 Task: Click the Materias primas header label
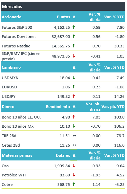[x=17, y=155]
